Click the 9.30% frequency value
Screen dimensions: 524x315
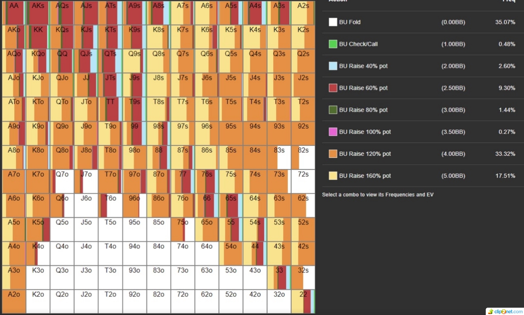coord(507,88)
